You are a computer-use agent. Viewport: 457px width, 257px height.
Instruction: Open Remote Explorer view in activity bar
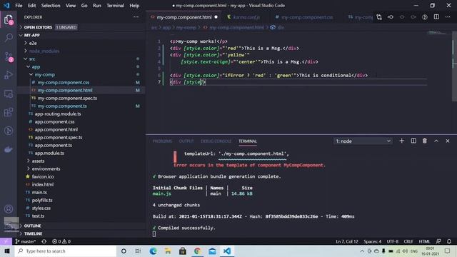pos(9,94)
